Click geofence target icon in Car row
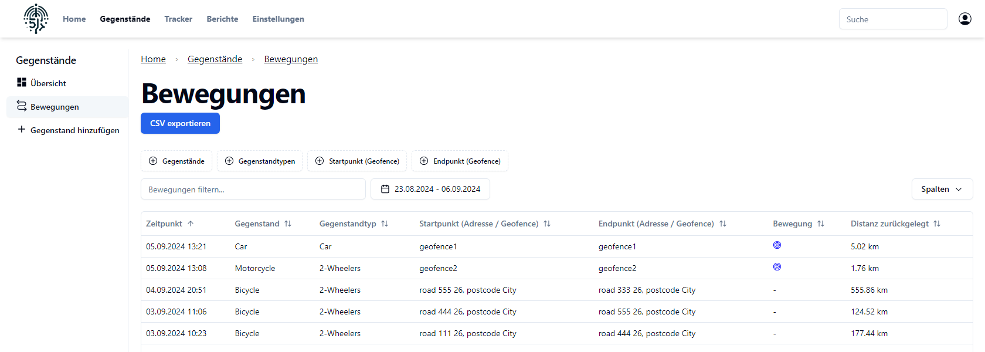985x352 pixels. pyautogui.click(x=777, y=245)
